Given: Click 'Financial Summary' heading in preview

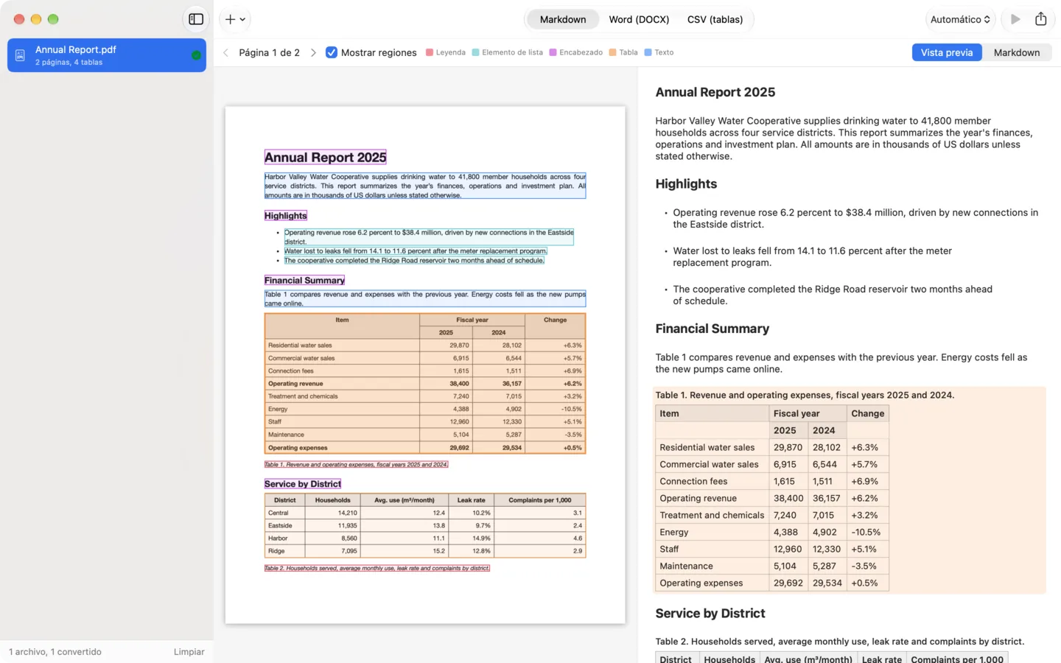Looking at the screenshot, I should (x=712, y=329).
